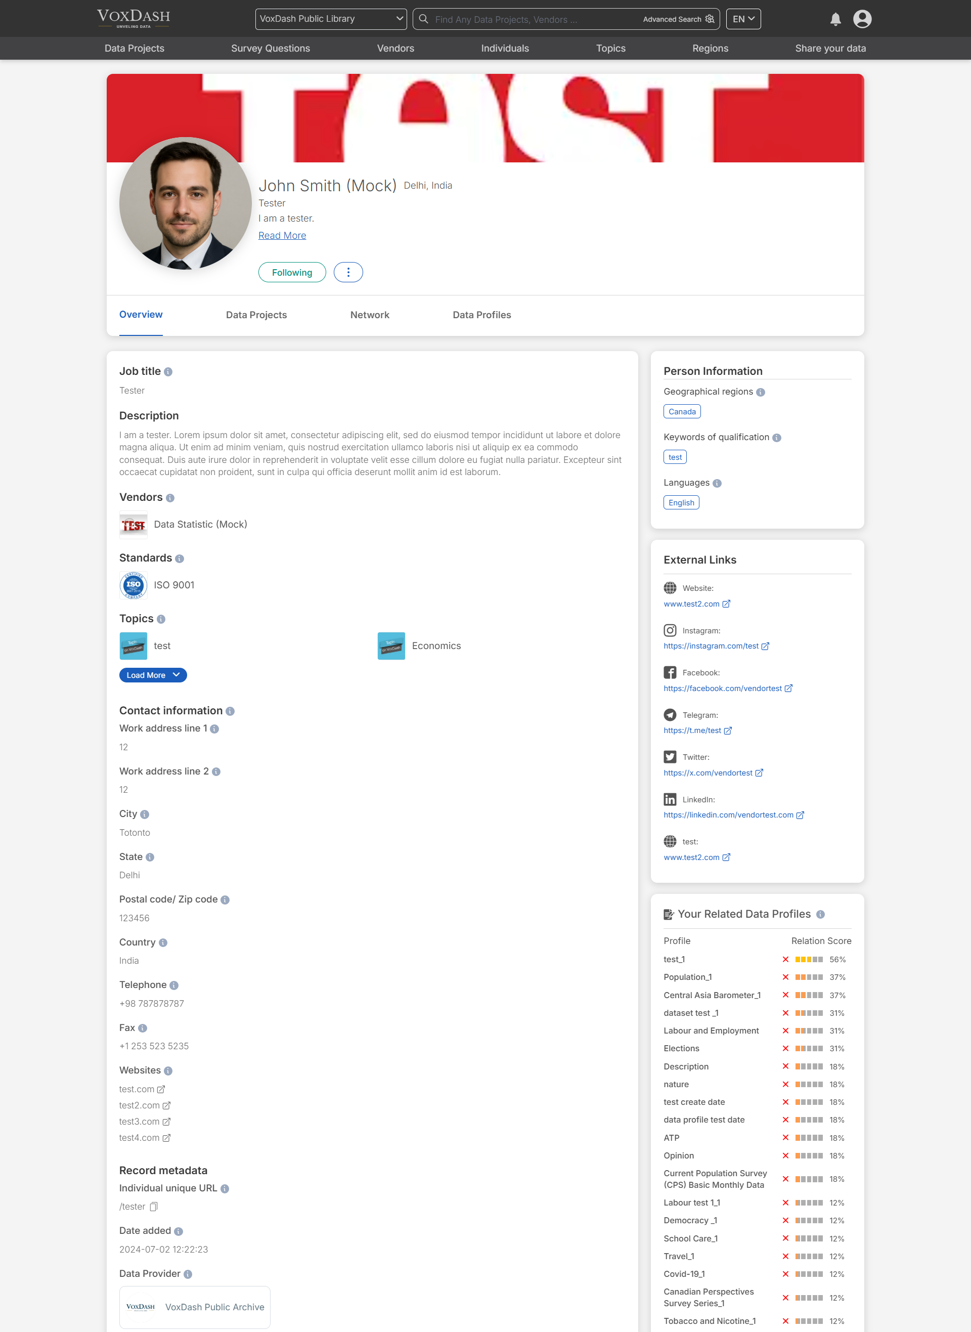
Task: Click the Instagram icon in External Links
Action: (x=670, y=630)
